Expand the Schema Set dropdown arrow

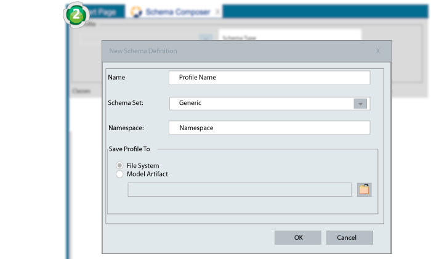[x=360, y=104]
